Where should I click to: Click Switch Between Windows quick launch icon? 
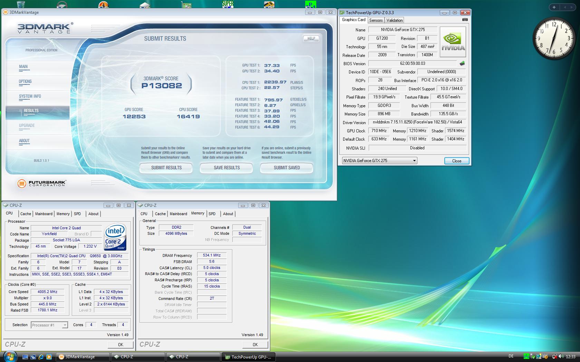(x=33, y=357)
